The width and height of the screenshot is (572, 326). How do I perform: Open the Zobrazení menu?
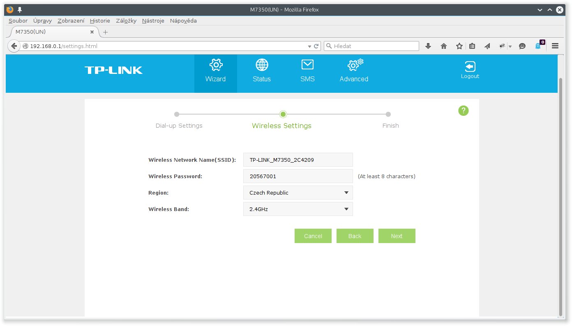tap(71, 21)
